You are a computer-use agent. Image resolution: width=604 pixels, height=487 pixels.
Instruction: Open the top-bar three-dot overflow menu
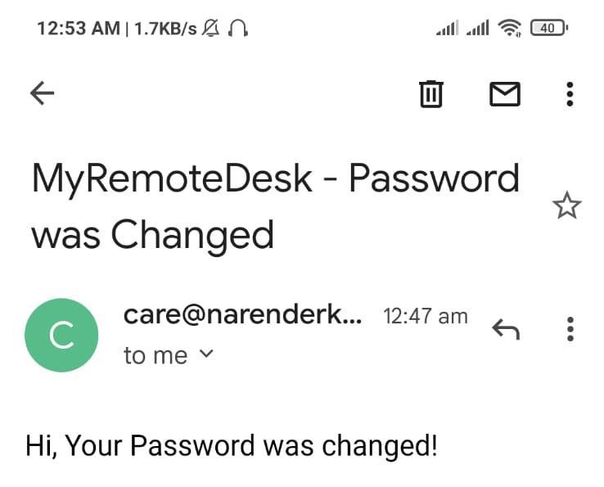point(570,94)
